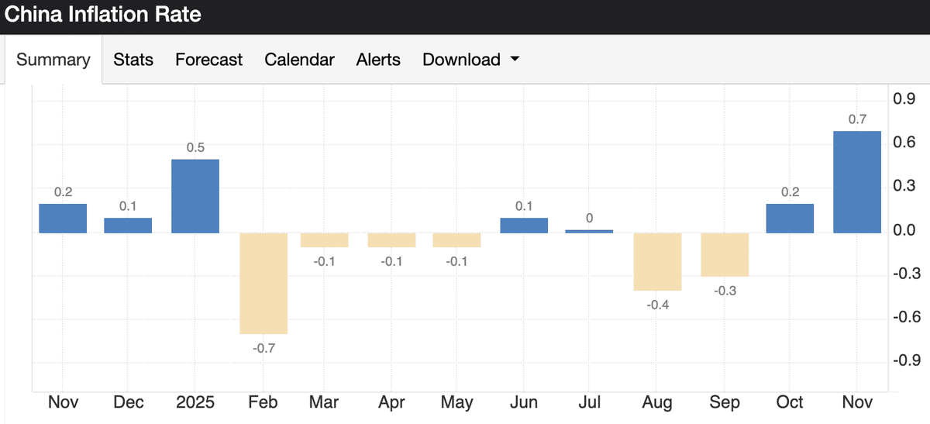Click the June 0.1 bar

coord(524,226)
